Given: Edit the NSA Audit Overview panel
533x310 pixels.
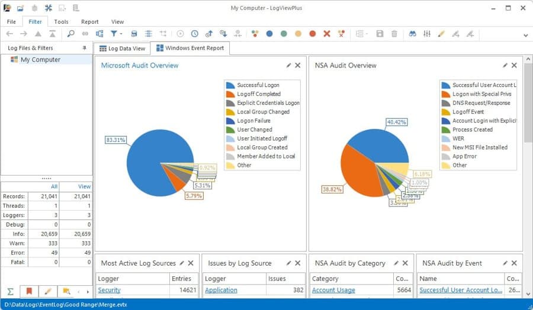Looking at the screenshot, I should [505, 65].
